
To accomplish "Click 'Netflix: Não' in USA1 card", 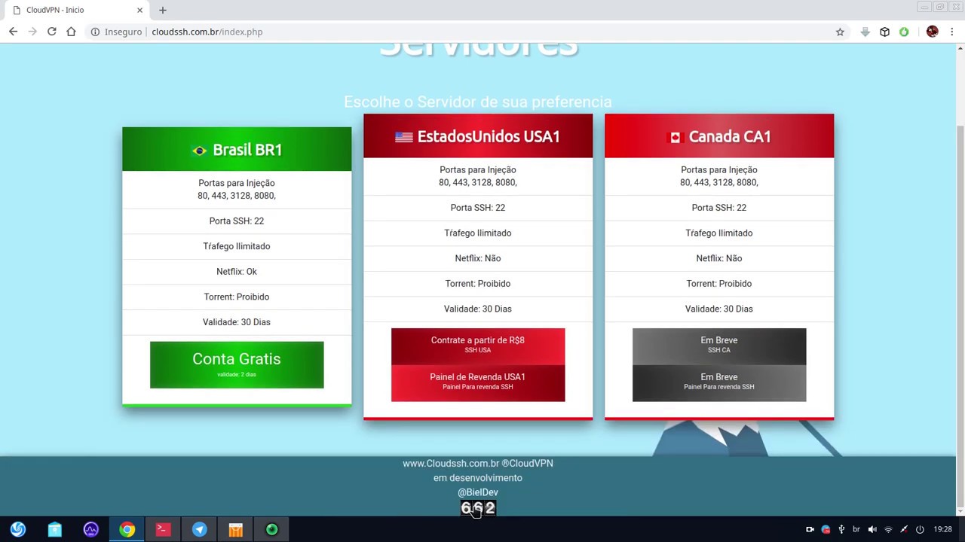I will tap(478, 258).
